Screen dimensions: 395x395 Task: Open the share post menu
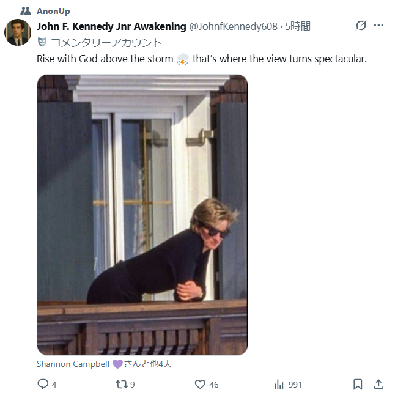point(378,384)
